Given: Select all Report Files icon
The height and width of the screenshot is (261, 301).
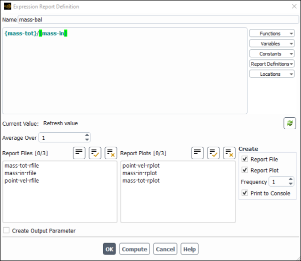Looking at the screenshot, I should pyautogui.click(x=95, y=153).
